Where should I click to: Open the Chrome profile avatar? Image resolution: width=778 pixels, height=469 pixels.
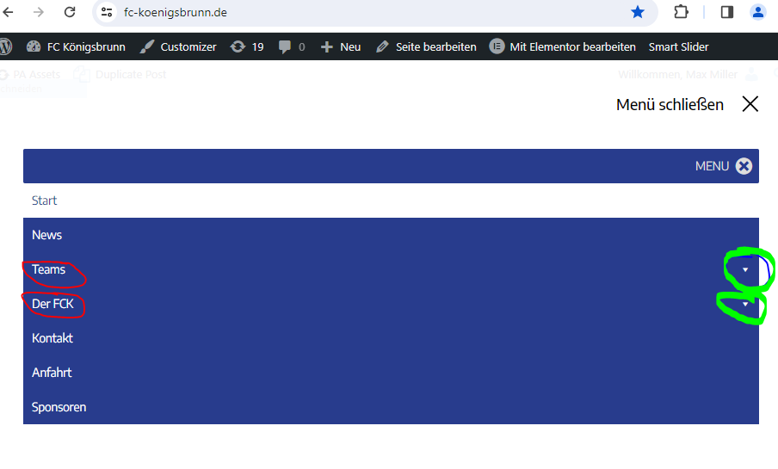point(757,12)
